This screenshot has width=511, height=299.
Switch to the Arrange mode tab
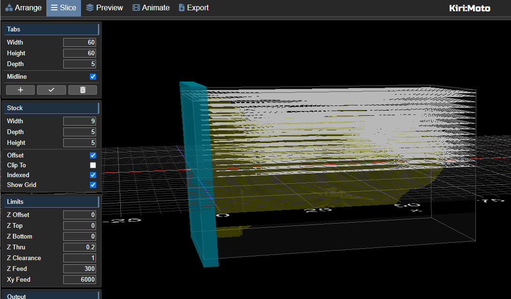pyautogui.click(x=23, y=8)
